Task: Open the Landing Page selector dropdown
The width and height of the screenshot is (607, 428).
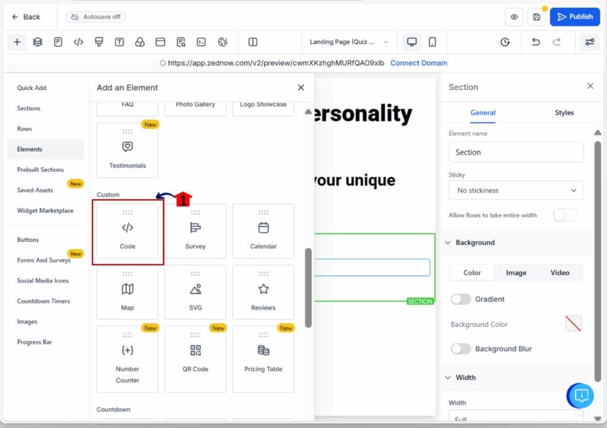Action: point(349,42)
